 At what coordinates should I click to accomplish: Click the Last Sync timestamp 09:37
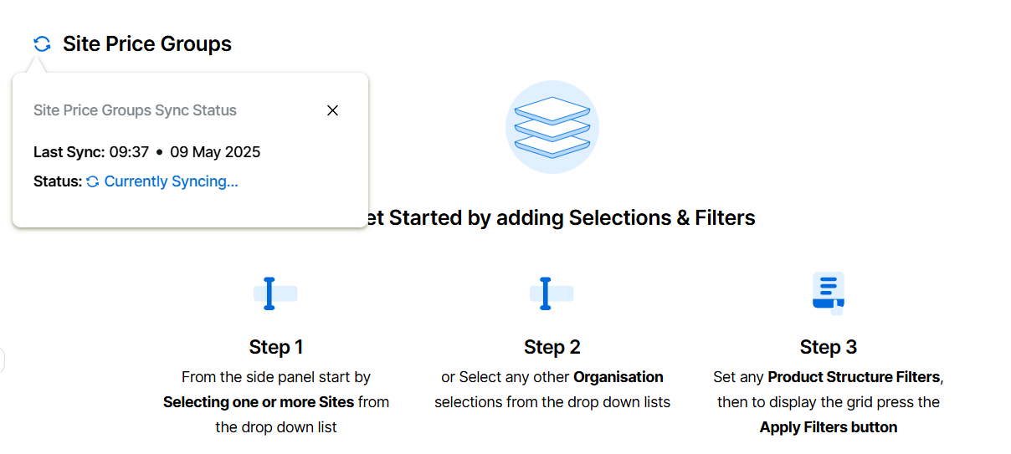point(129,152)
